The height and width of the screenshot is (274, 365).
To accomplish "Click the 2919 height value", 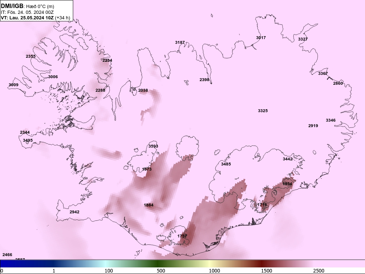I will (x=313, y=126).
